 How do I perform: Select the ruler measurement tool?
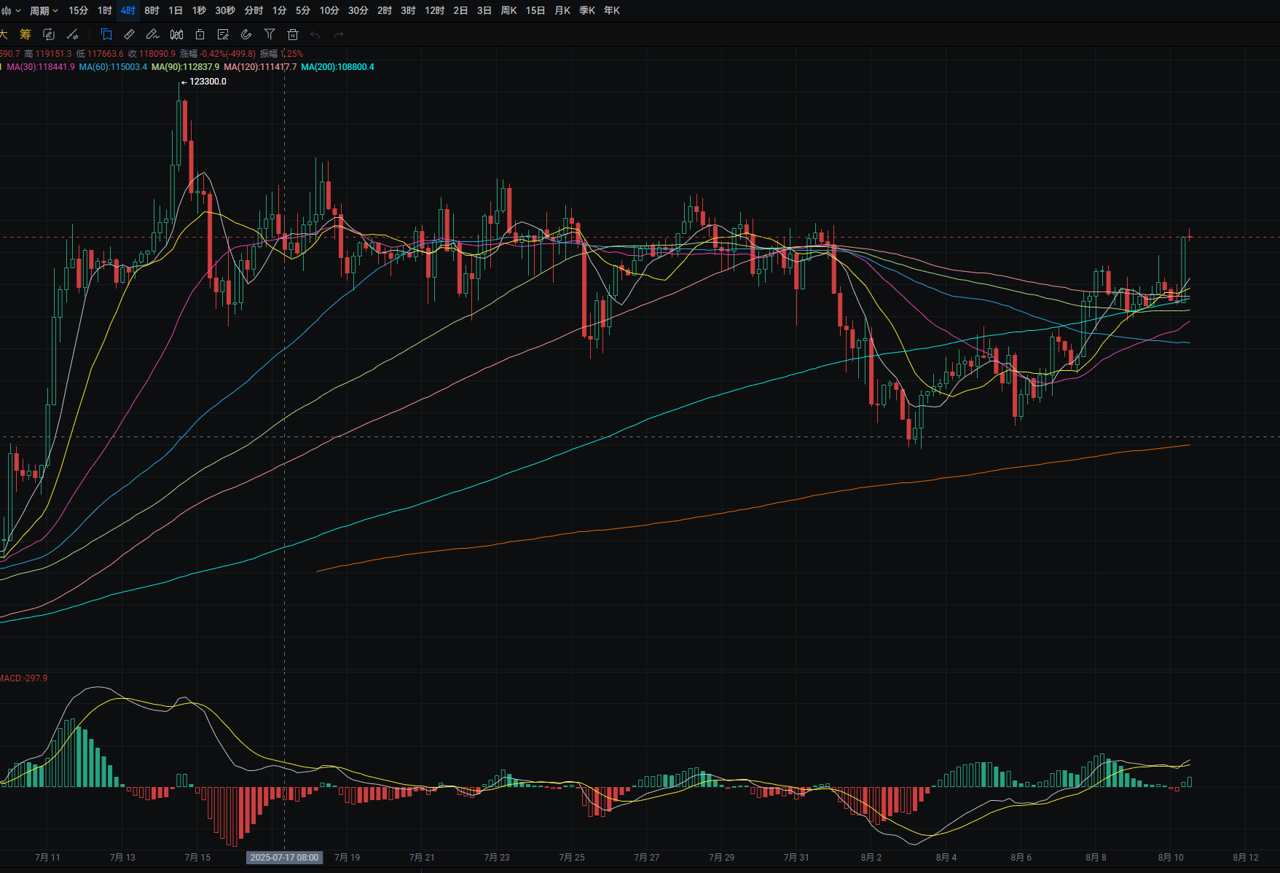[129, 34]
